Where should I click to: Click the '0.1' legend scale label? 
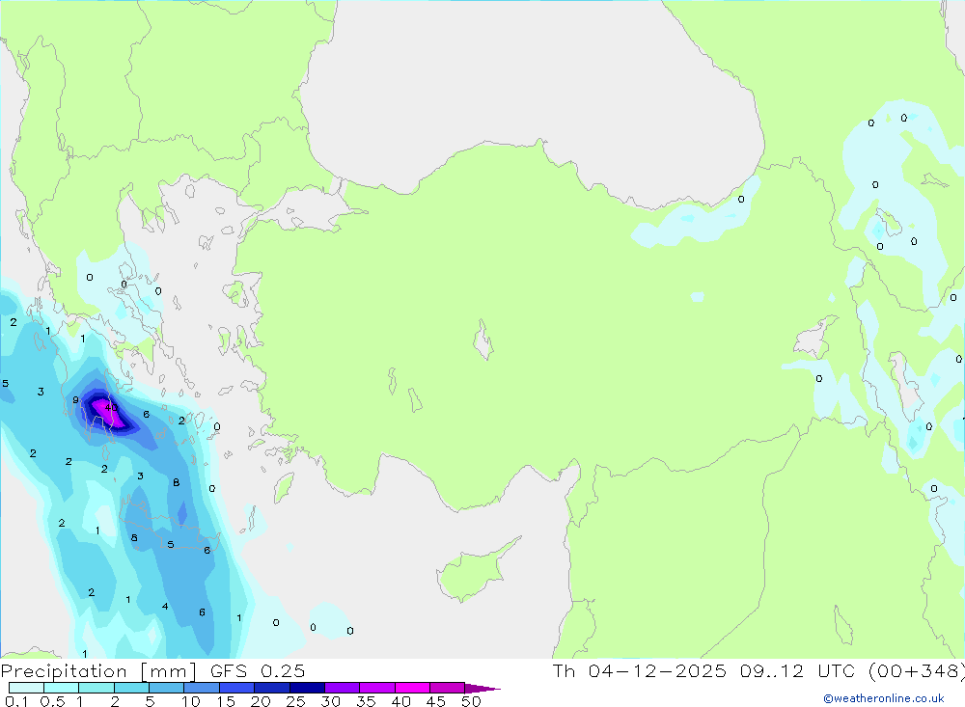pyautogui.click(x=16, y=701)
